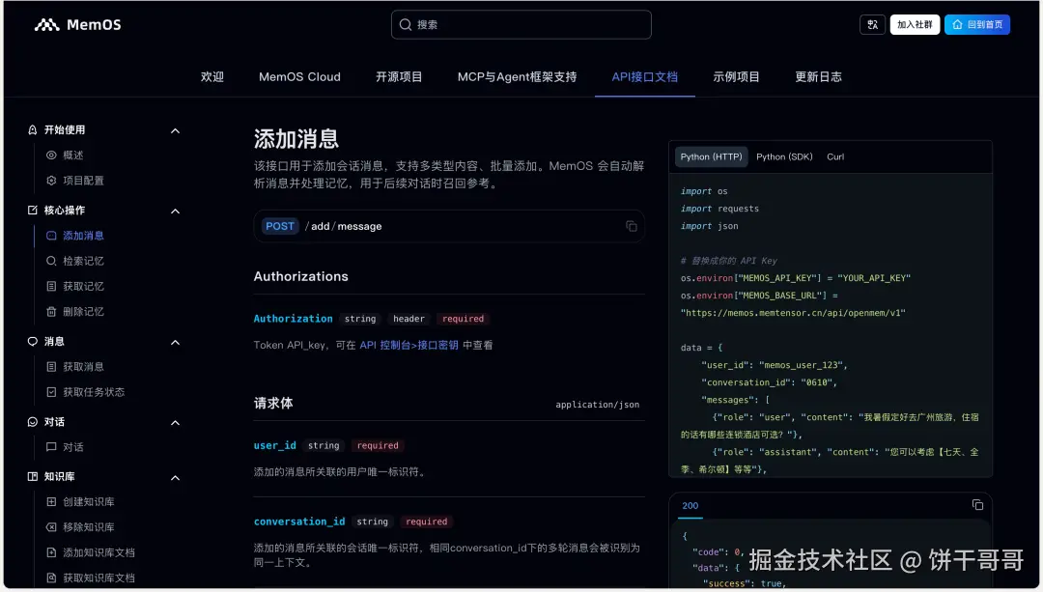
Task: Click the magnifier icon beside 检索记忆
Action: tap(51, 261)
